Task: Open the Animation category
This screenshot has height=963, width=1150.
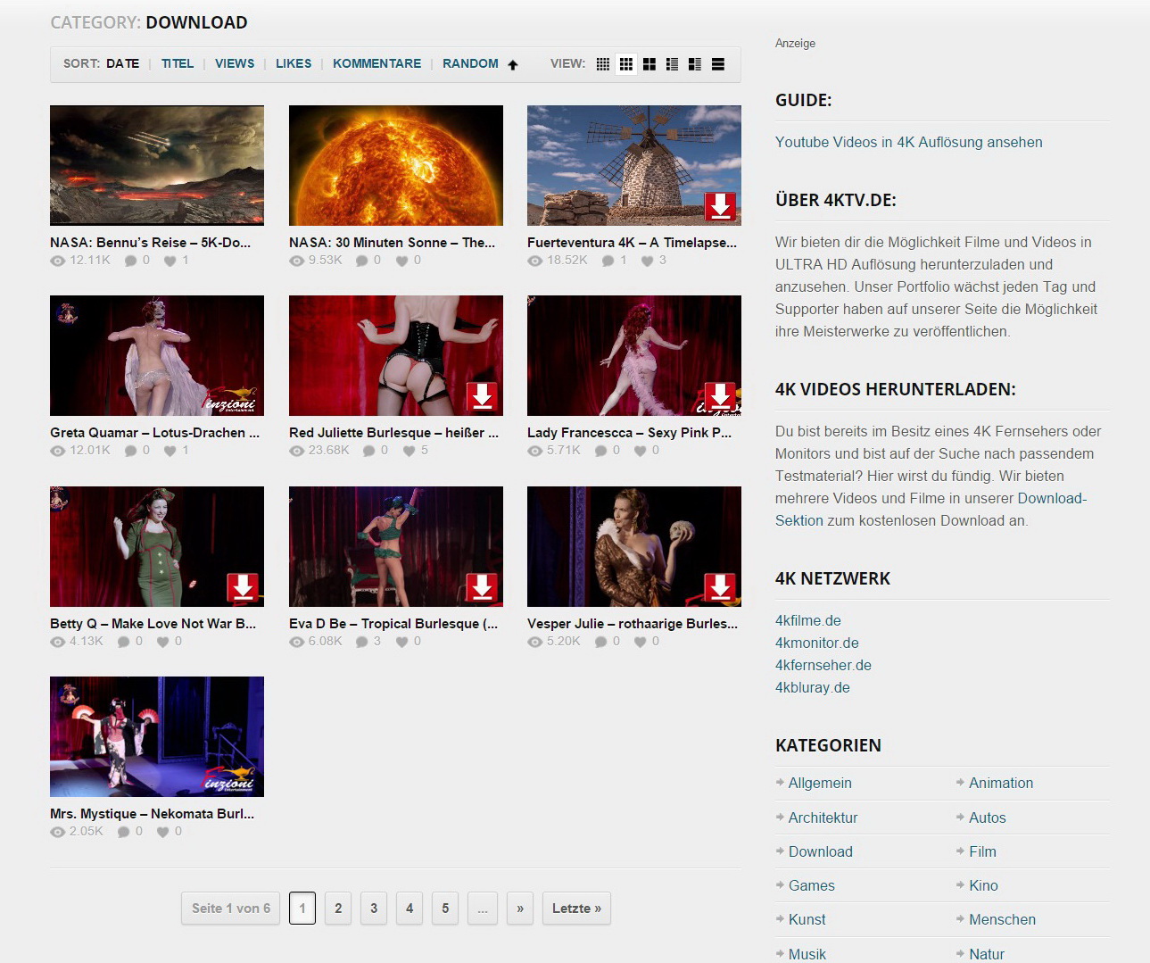Action: [x=1001, y=783]
